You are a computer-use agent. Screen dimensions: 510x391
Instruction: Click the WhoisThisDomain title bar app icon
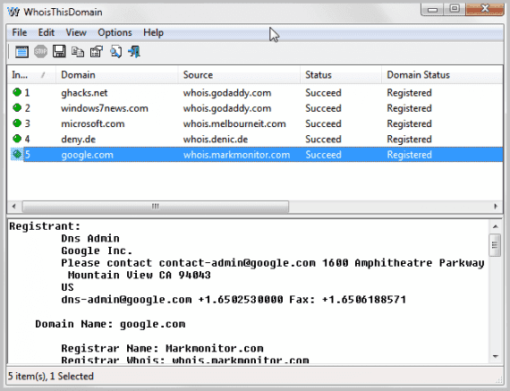[x=13, y=12]
